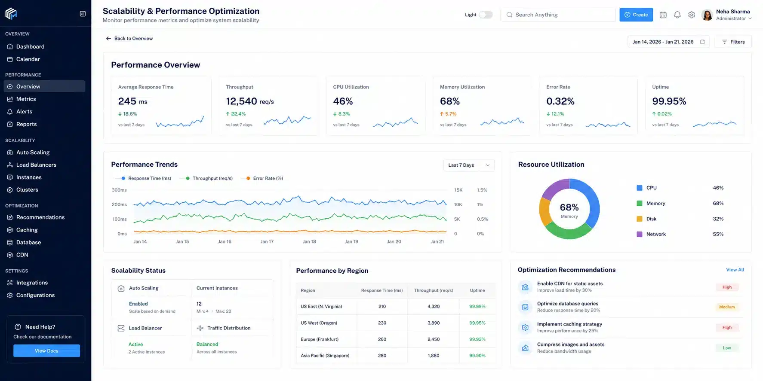
Task: Click the Enable CDN recommendation icon
Action: 525,287
